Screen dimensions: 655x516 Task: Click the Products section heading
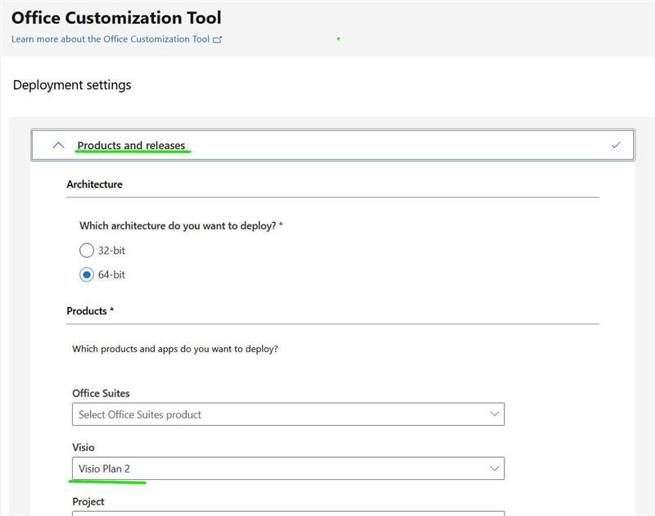coord(90,311)
